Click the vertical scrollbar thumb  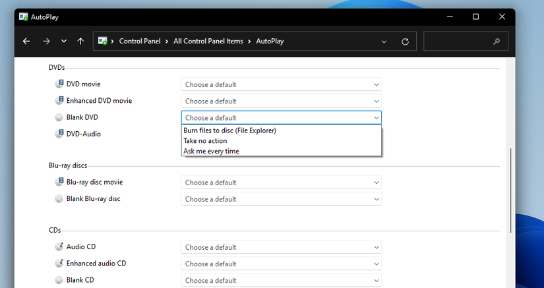(x=511, y=190)
